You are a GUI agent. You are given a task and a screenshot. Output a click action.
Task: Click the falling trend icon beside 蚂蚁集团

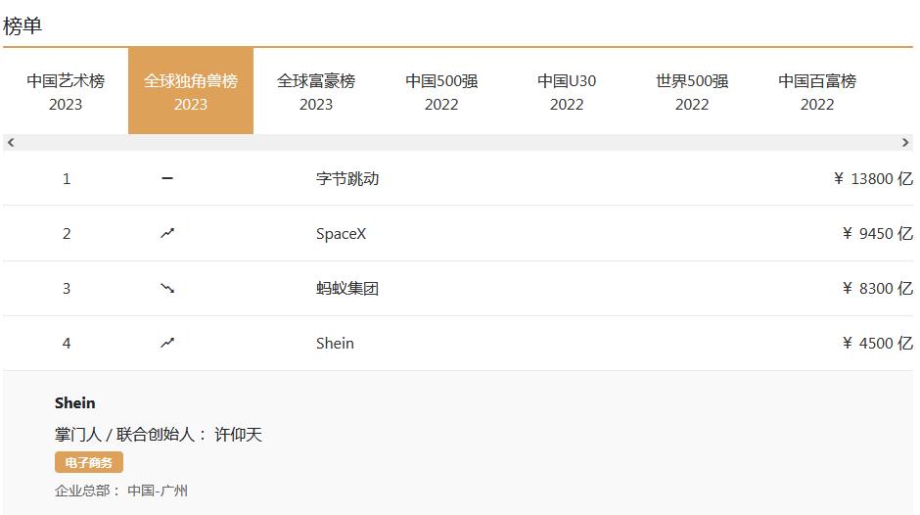pyautogui.click(x=167, y=288)
